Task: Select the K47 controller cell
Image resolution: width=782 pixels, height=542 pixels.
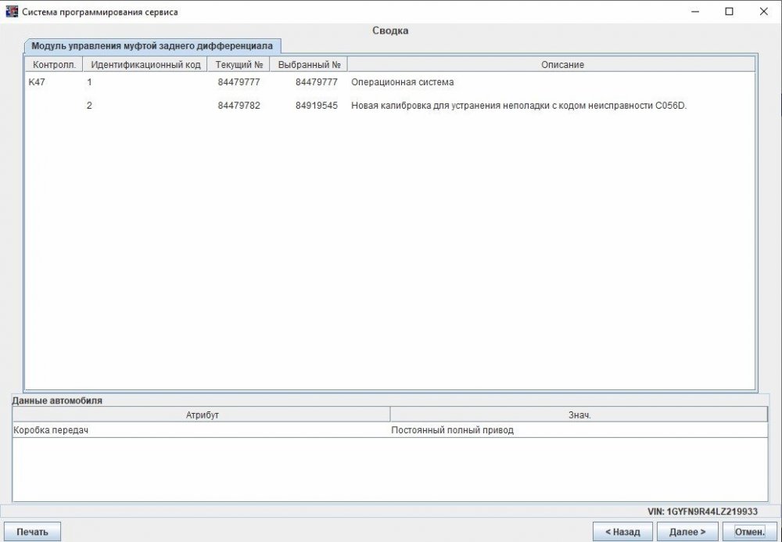Action: click(37, 82)
